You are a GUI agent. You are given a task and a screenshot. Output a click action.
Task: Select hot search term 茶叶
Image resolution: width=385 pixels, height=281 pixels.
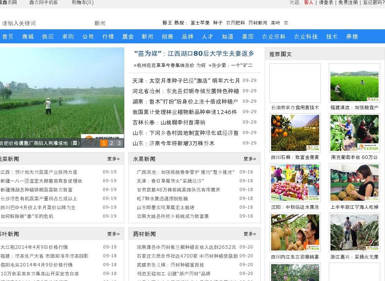pos(275,23)
